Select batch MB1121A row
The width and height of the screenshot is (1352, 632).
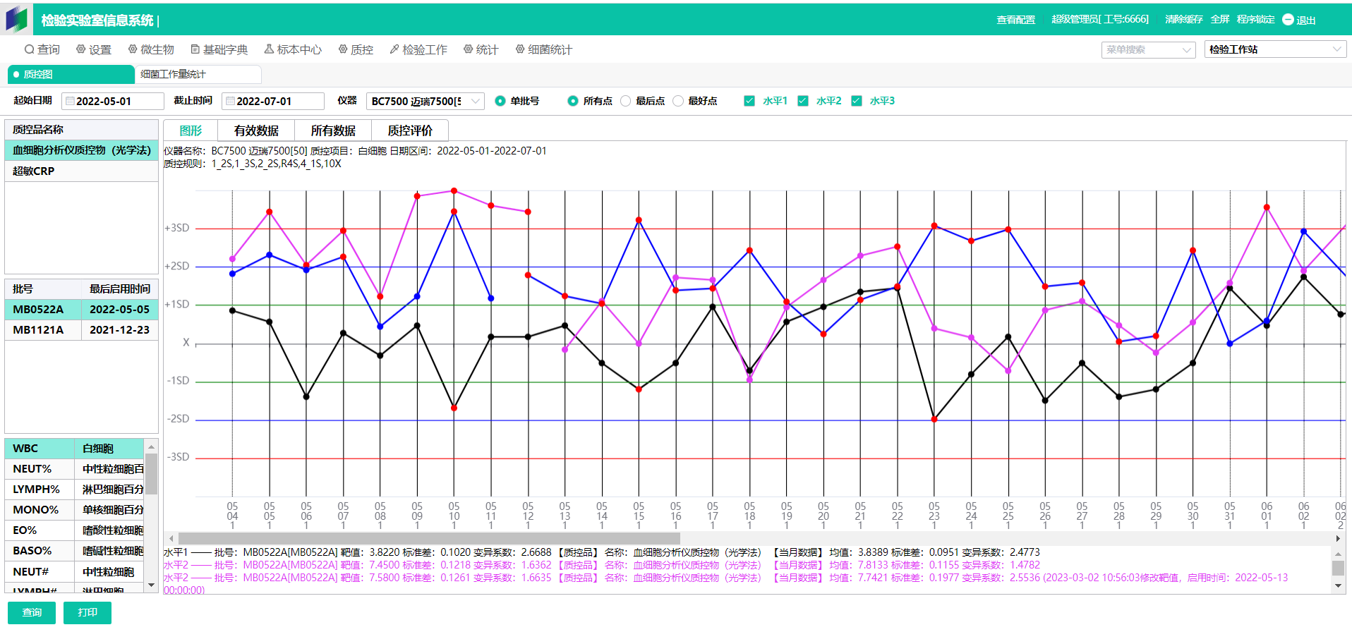tap(81, 329)
